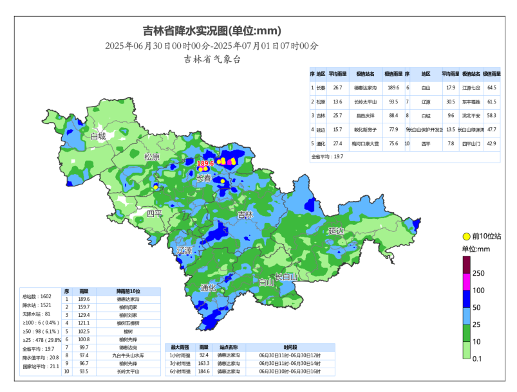This screenshot has width=517, height=392.
Task: Click the red 189.6 peak value on the map
Action: (205, 164)
